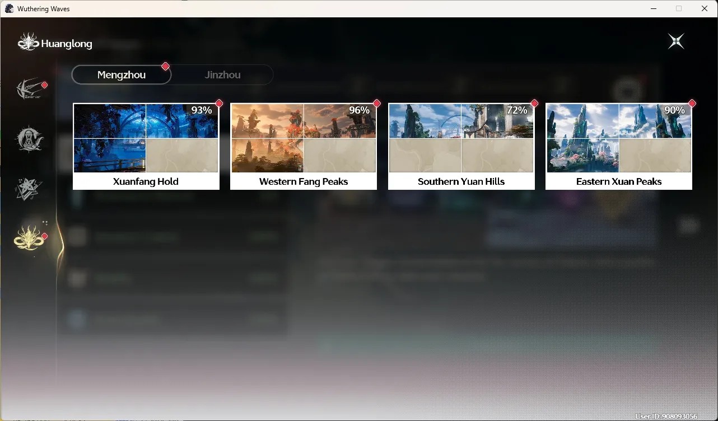Viewport: 718px width, 421px height.
Task: Click the Eastern Xuan Peaks 90% progress label
Action: click(x=674, y=110)
